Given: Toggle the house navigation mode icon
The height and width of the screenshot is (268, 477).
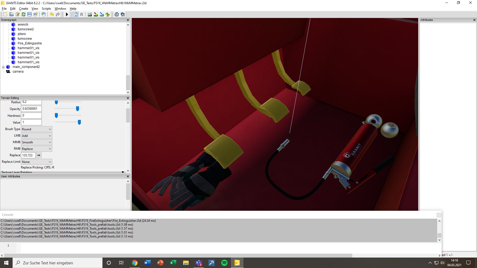Looking at the screenshot, I should coord(76,14).
